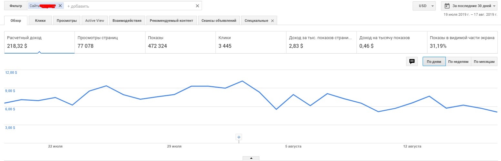Viewport: 501px width, 161px height.
Task: Close the Специальные tab with X
Action: [272, 21]
